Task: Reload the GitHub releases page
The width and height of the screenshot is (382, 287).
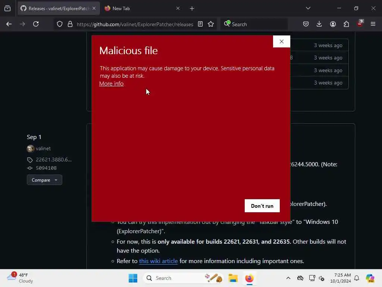Action: (36, 24)
